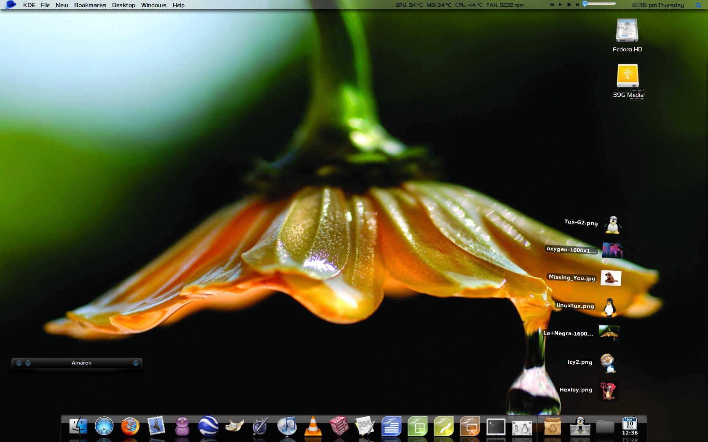This screenshot has width=708, height=442.
Task: Open La+Negra-1600... image thumbnail
Action: [609, 333]
